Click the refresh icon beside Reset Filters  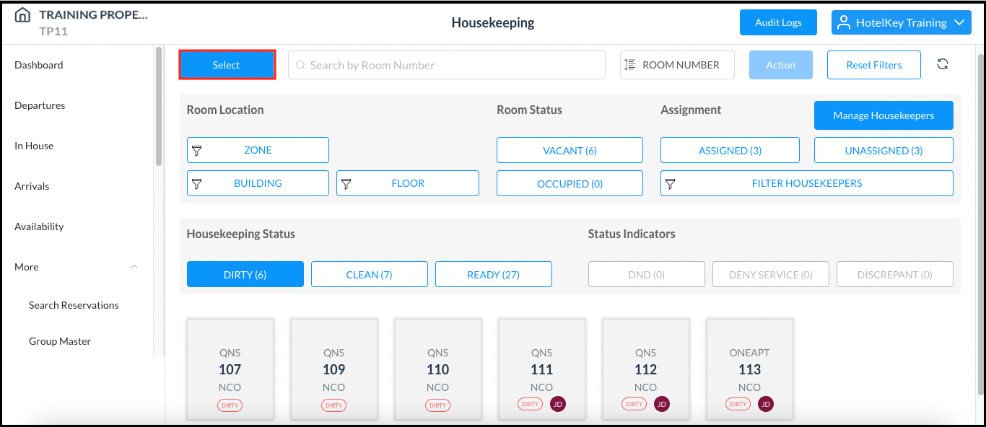point(943,64)
